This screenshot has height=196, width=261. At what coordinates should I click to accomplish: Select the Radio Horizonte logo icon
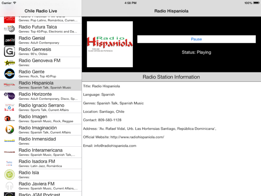click(x=9, y=96)
